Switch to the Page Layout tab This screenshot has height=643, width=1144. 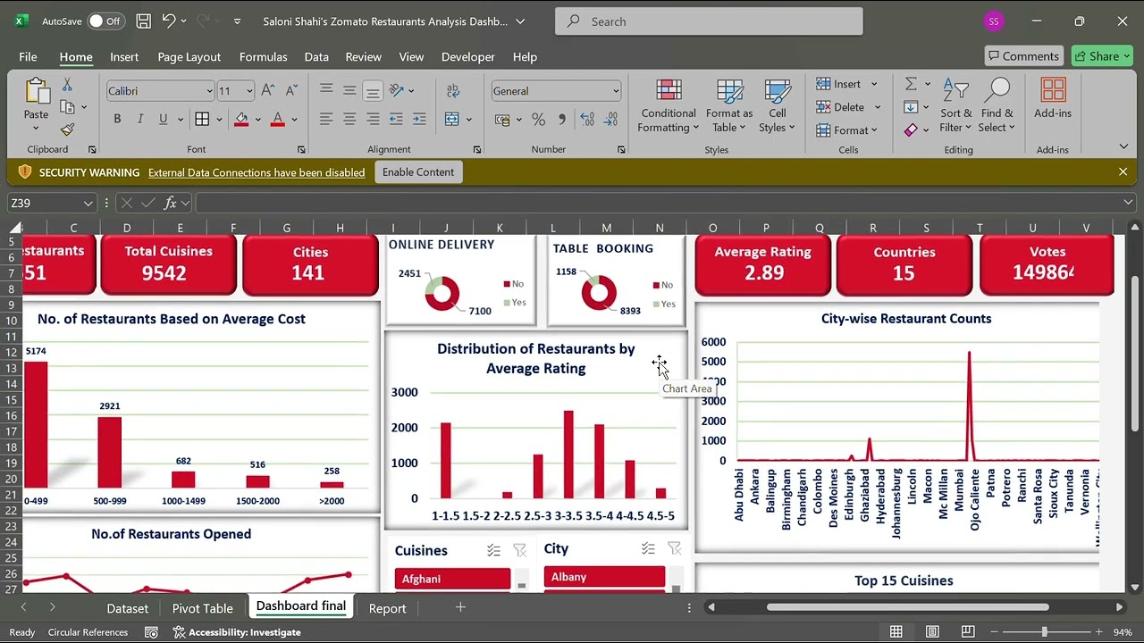tap(189, 56)
